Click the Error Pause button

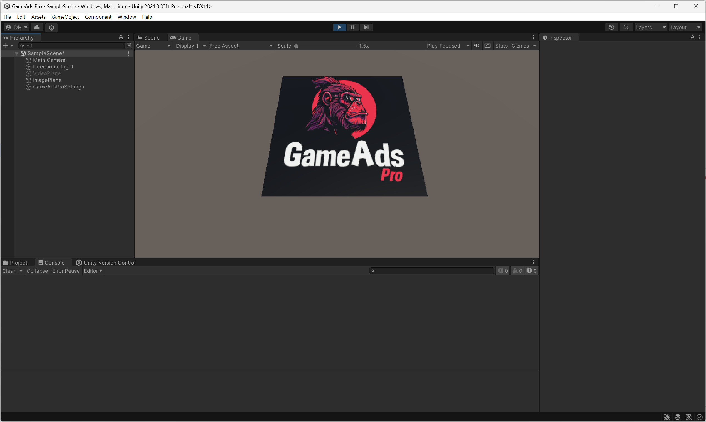pyautogui.click(x=66, y=271)
